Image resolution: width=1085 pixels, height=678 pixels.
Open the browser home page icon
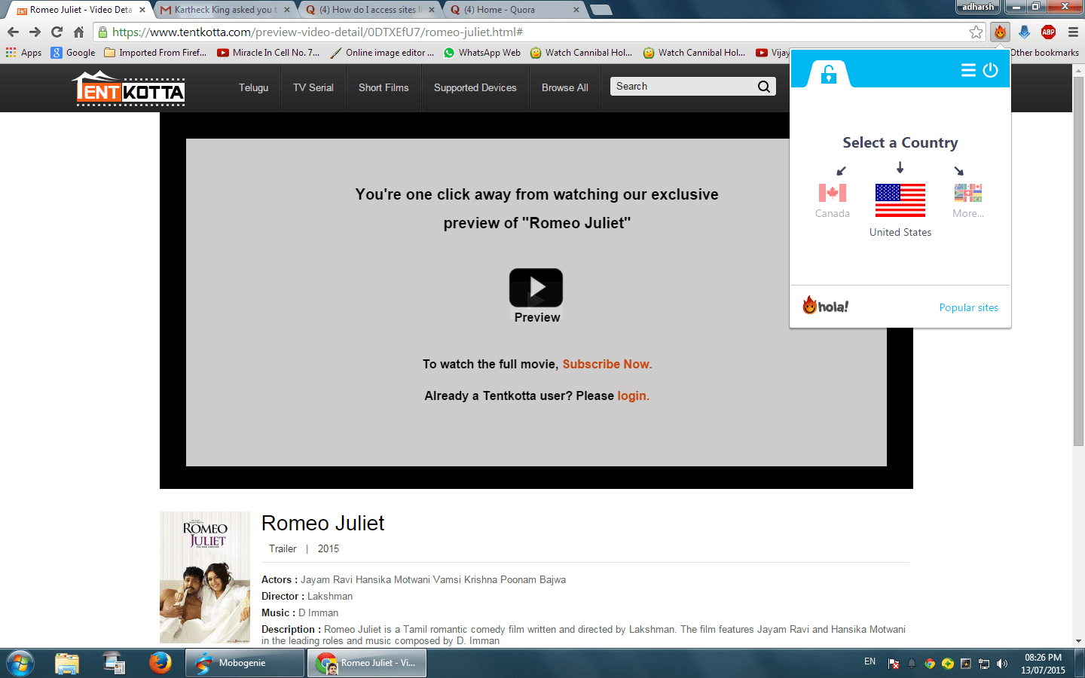78,32
